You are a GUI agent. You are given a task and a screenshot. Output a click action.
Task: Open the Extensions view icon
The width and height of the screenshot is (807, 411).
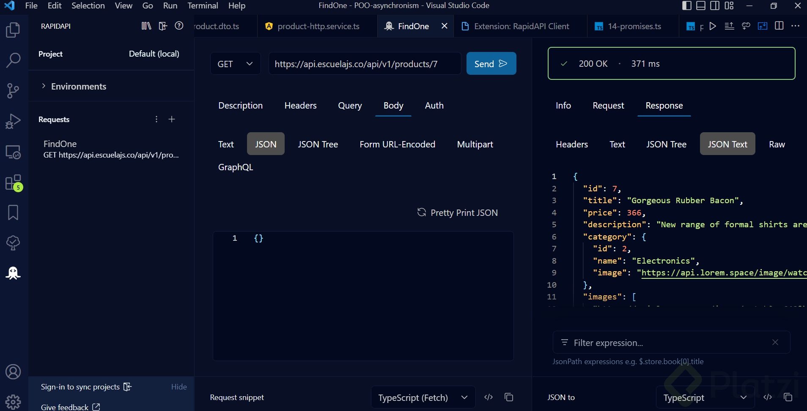(13, 182)
